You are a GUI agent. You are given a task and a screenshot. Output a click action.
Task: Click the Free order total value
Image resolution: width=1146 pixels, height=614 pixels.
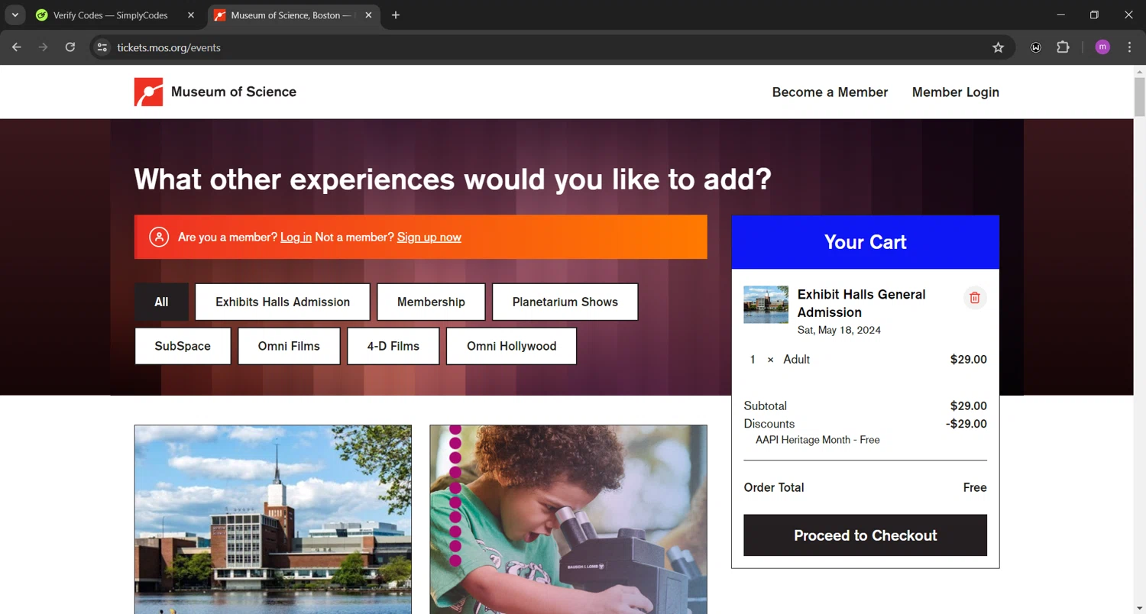[975, 487]
